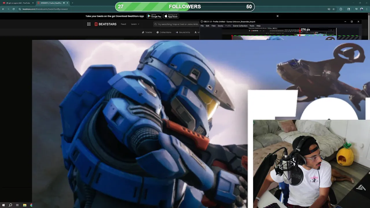The width and height of the screenshot is (370, 208).
Task: Open Chrome extensions puzzle icon
Action: (341, 9)
